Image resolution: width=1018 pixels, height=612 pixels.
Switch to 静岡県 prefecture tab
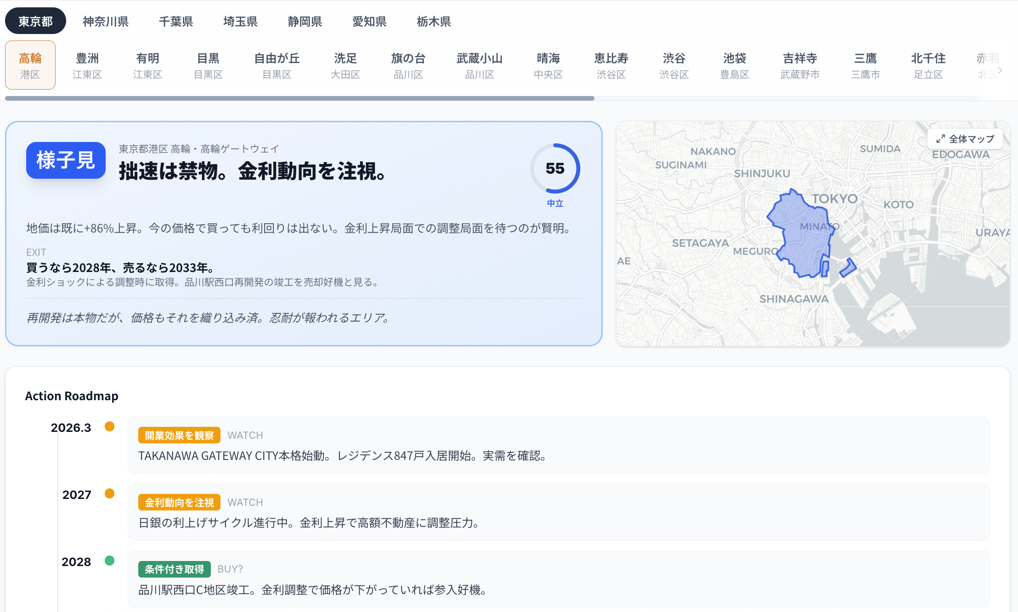pyautogui.click(x=305, y=22)
